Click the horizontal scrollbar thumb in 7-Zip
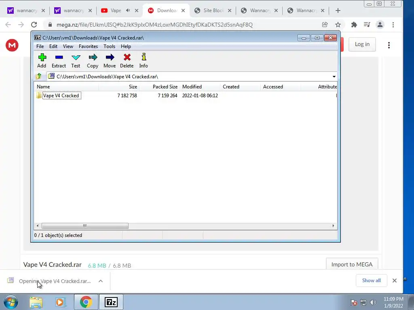The width and height of the screenshot is (414, 310). click(x=85, y=226)
